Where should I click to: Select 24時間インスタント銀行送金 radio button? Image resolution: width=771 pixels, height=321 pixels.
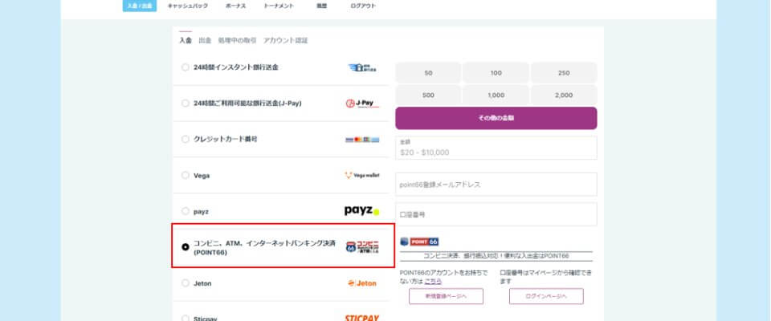(x=185, y=67)
